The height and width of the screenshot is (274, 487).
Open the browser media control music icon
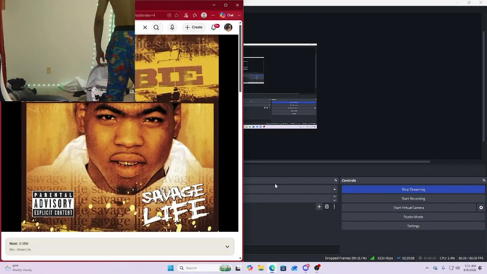(186, 15)
